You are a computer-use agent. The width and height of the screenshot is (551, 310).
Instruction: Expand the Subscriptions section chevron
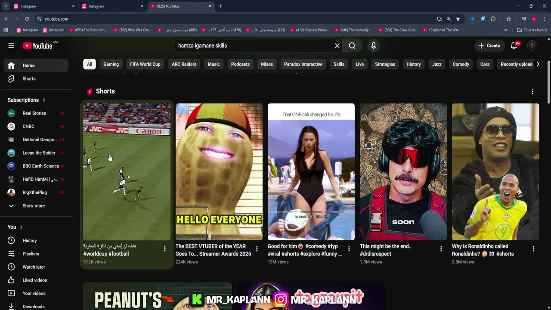pyautogui.click(x=43, y=100)
